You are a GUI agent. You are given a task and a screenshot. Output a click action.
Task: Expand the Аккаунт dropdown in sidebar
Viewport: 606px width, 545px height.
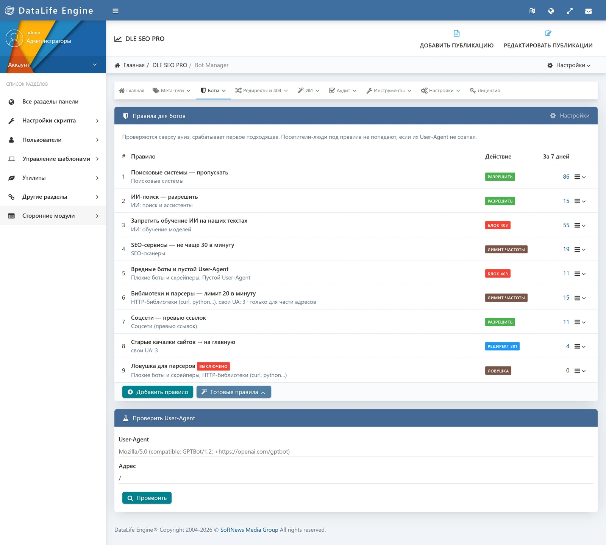click(x=53, y=65)
